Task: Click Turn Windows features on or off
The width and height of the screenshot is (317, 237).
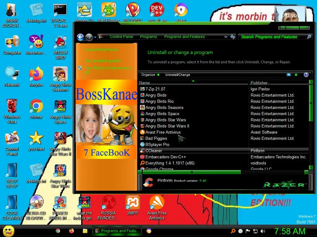Action: point(108,70)
